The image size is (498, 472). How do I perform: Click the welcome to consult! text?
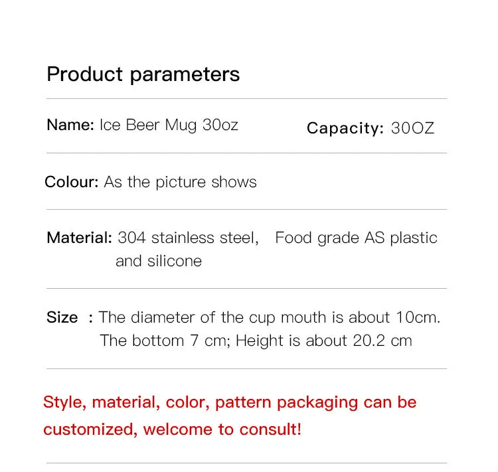point(222,429)
